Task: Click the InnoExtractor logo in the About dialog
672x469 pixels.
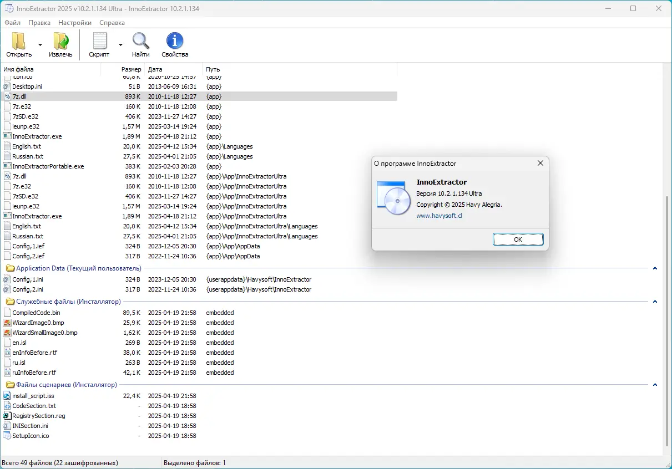Action: click(393, 198)
